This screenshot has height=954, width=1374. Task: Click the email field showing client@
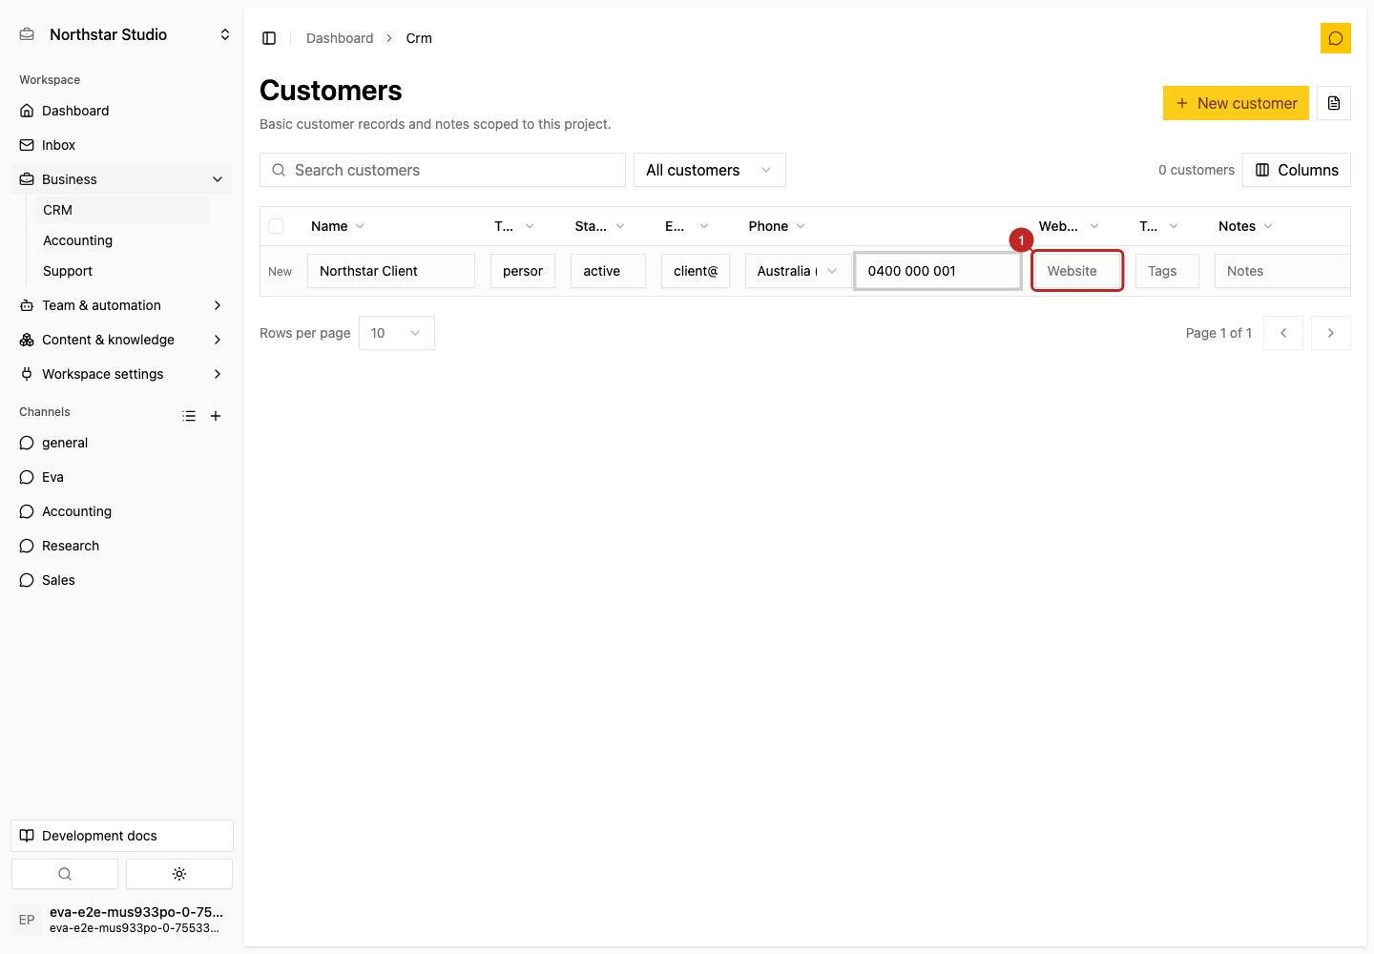point(696,271)
